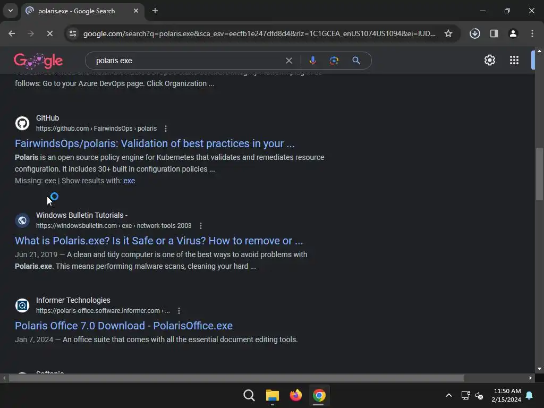Click 'Windows Bulletin Tutorials -' site name
Viewport: 544px width, 408px height.
(x=82, y=216)
